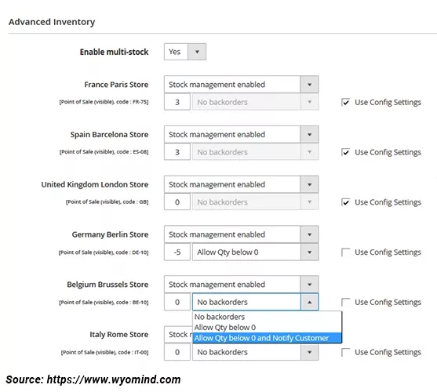Select 'Allow Qty below 0' in open list

click(267, 328)
